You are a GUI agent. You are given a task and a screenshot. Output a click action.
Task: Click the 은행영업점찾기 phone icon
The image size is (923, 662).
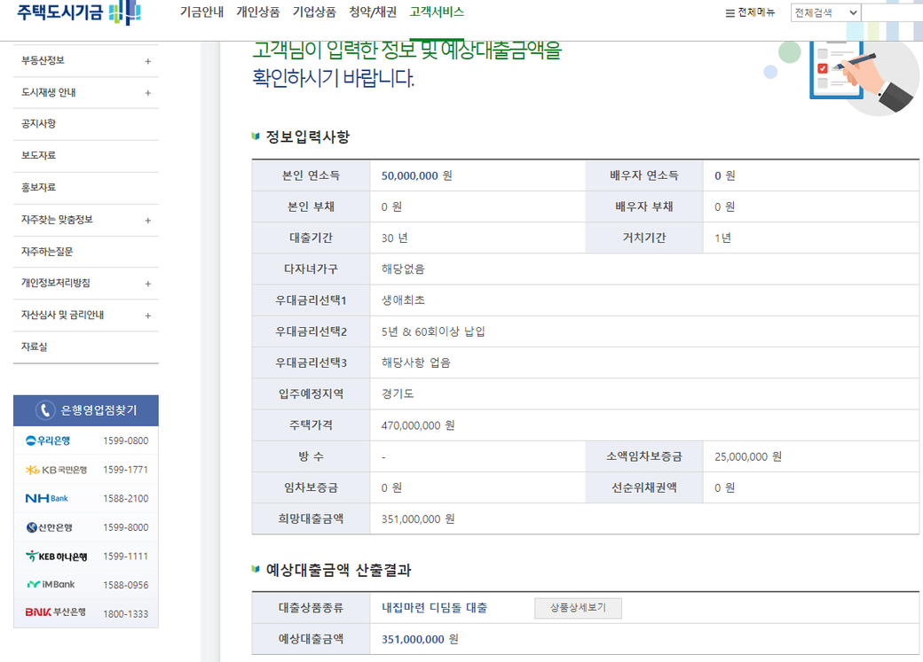pyautogui.click(x=45, y=410)
